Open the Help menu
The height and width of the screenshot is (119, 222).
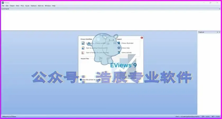[x=54, y=6]
